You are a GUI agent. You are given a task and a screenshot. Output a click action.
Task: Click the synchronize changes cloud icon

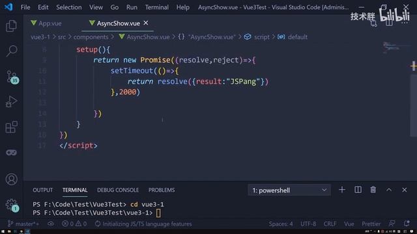[x=51, y=224]
